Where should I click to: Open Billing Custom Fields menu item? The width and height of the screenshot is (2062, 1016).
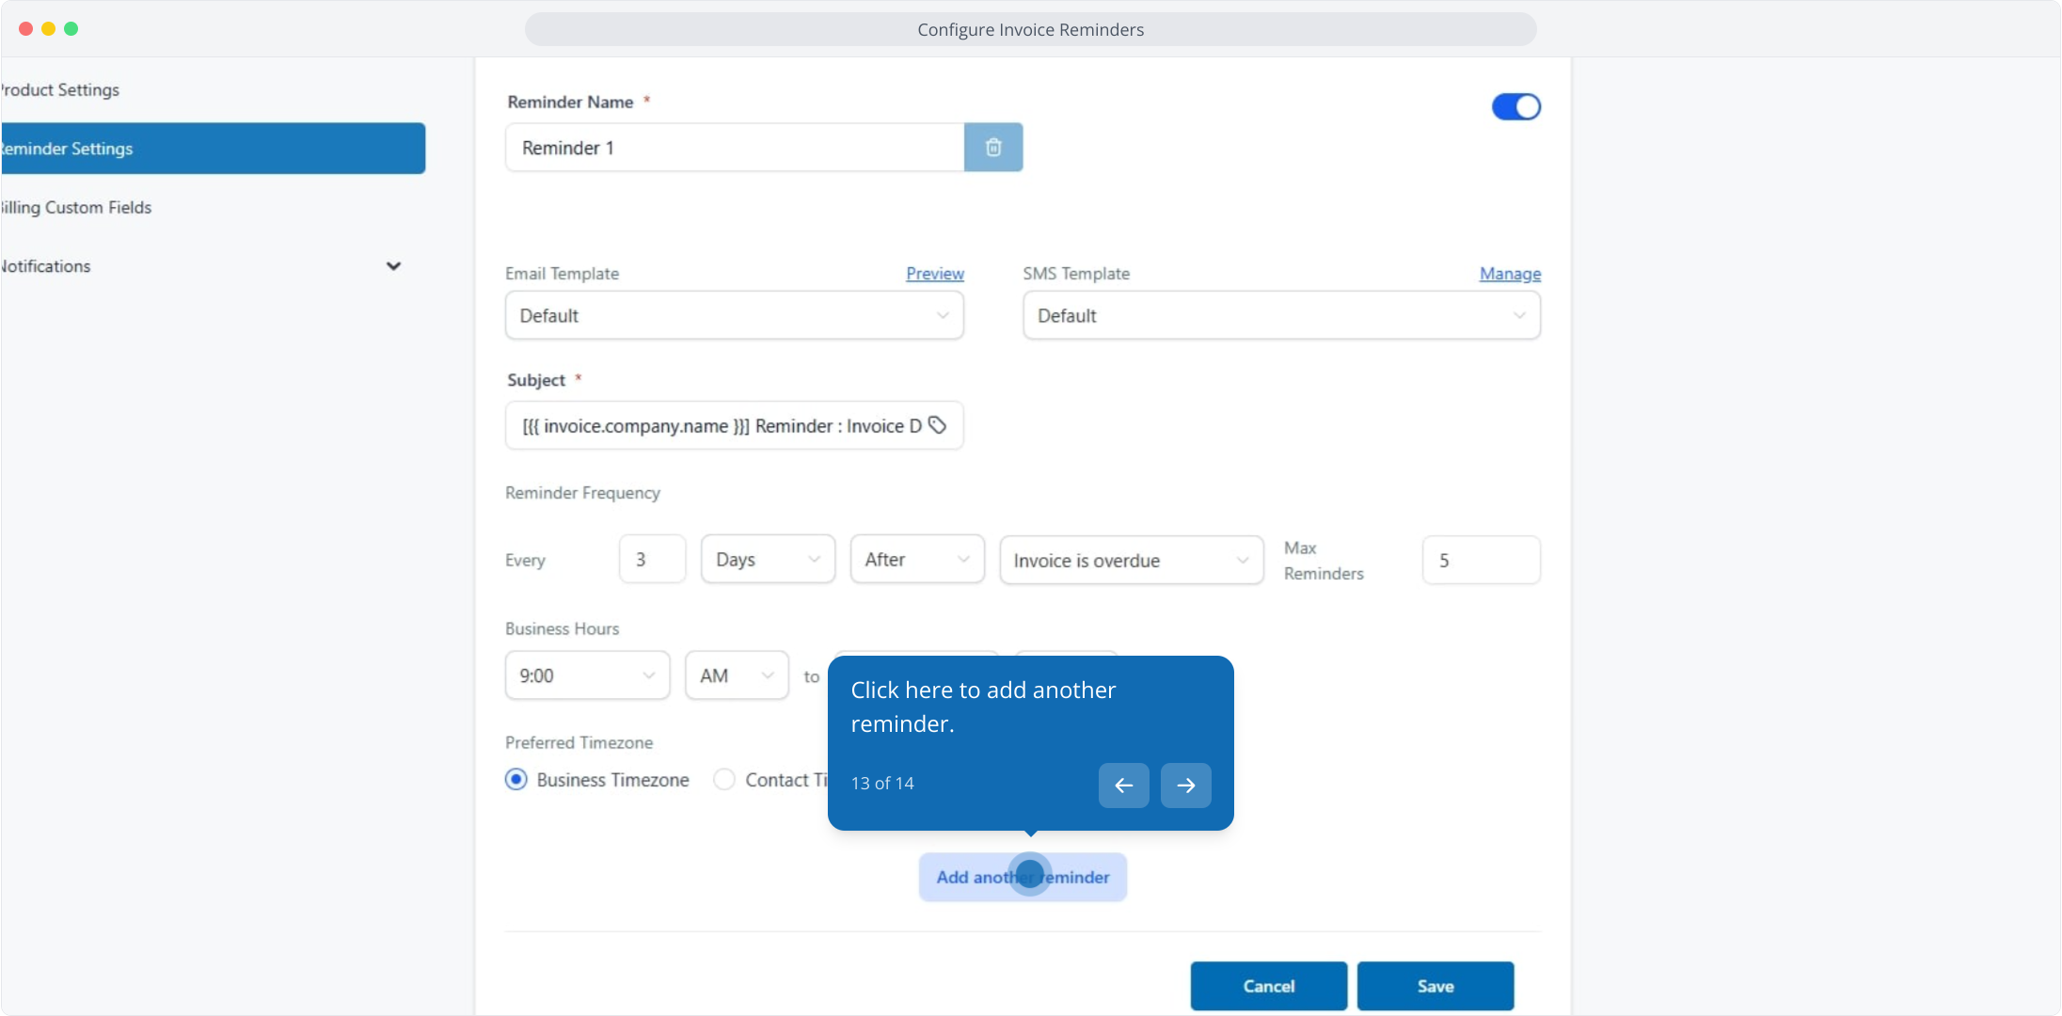coord(77,208)
